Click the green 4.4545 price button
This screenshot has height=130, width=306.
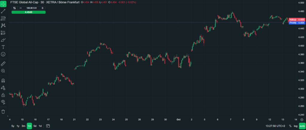(28, 12)
